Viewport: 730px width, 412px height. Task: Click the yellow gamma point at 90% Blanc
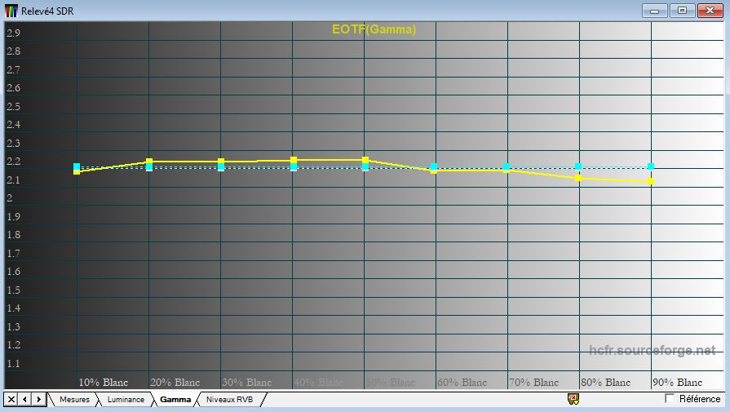(x=651, y=181)
